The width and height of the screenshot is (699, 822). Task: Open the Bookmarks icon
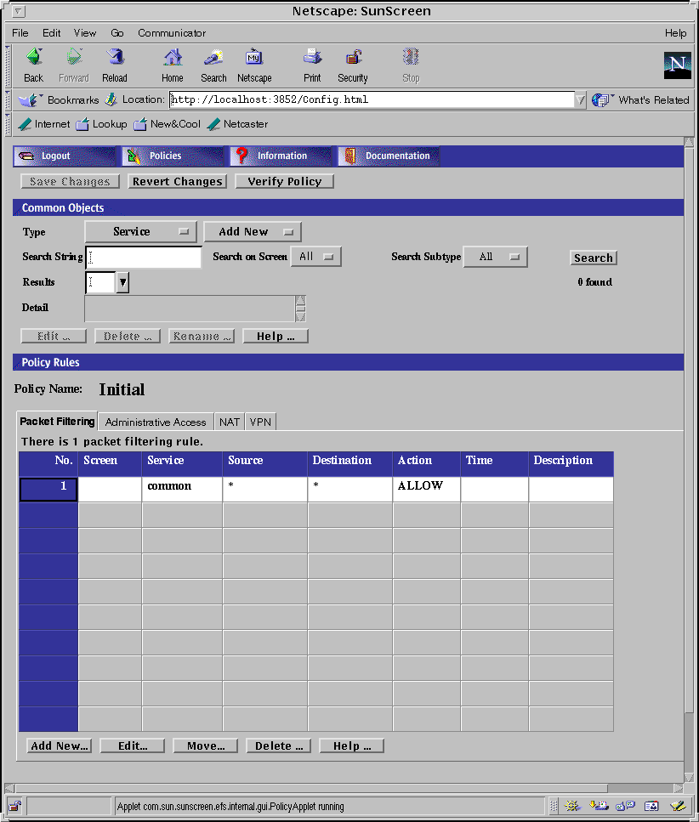[x=30, y=99]
